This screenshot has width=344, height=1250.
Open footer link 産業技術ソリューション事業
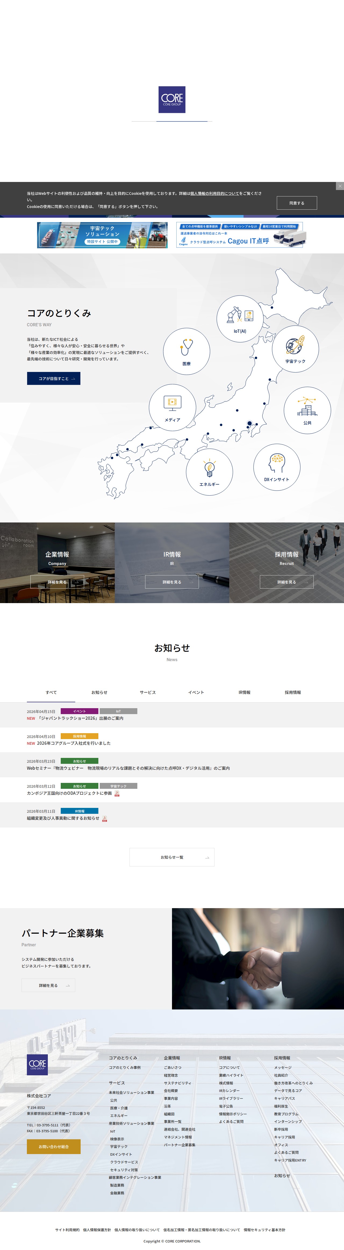coord(131,1123)
